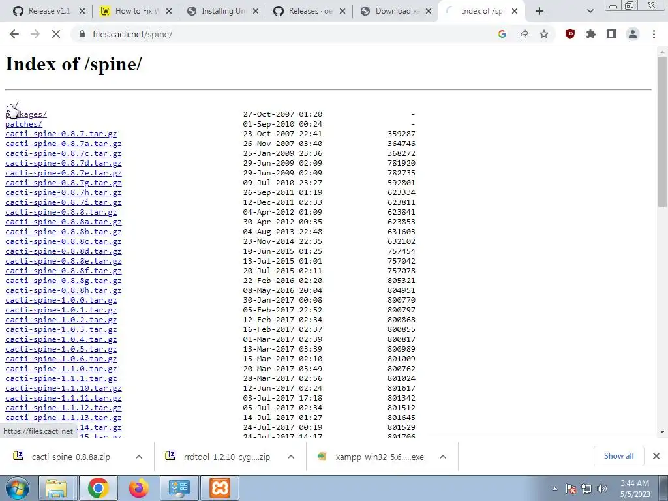Close the How to Fix tab
The height and width of the screenshot is (501, 668).
[169, 11]
